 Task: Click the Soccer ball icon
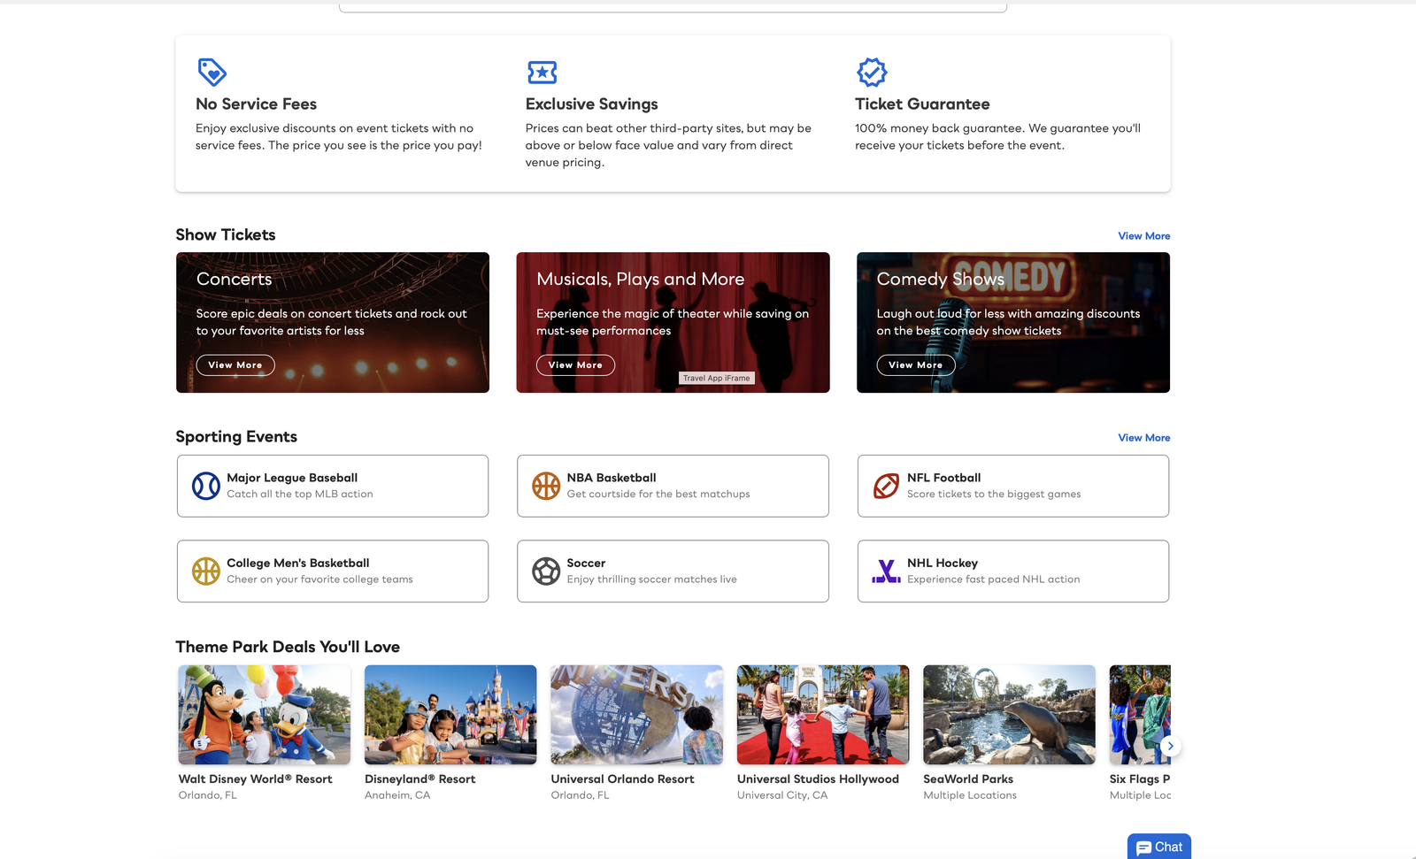(x=546, y=571)
